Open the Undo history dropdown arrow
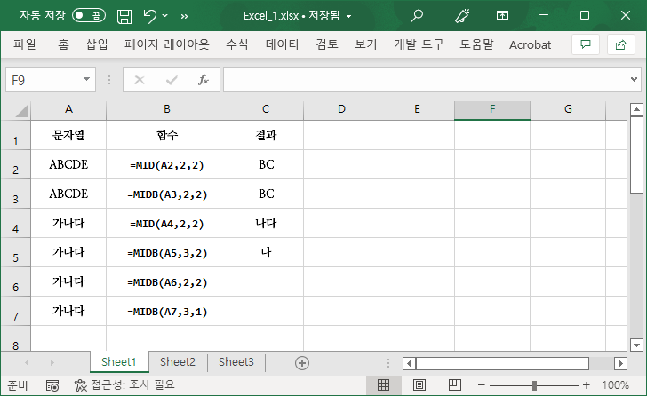647x396 pixels. 165,16
